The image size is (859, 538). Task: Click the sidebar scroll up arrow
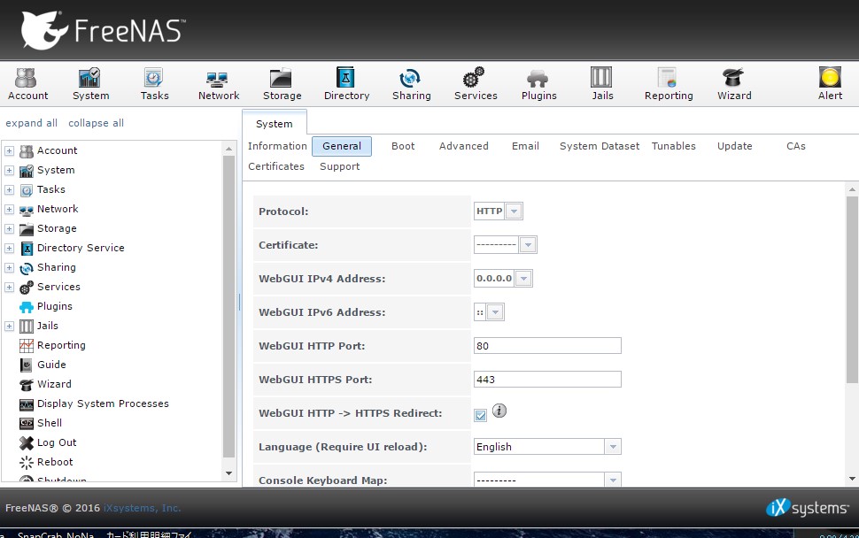click(x=229, y=149)
